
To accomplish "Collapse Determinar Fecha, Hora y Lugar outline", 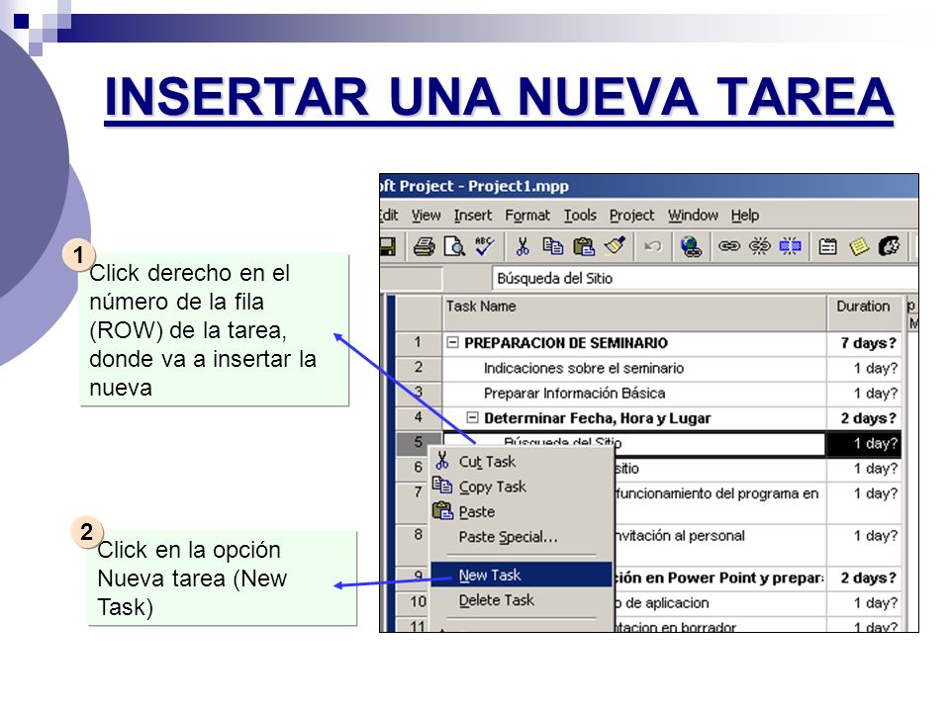I will (x=472, y=417).
